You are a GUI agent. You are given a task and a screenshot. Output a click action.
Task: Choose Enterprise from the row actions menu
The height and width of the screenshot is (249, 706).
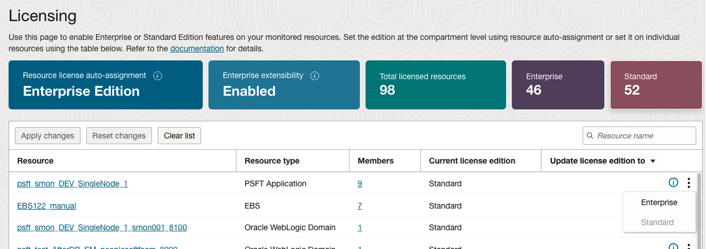(659, 202)
